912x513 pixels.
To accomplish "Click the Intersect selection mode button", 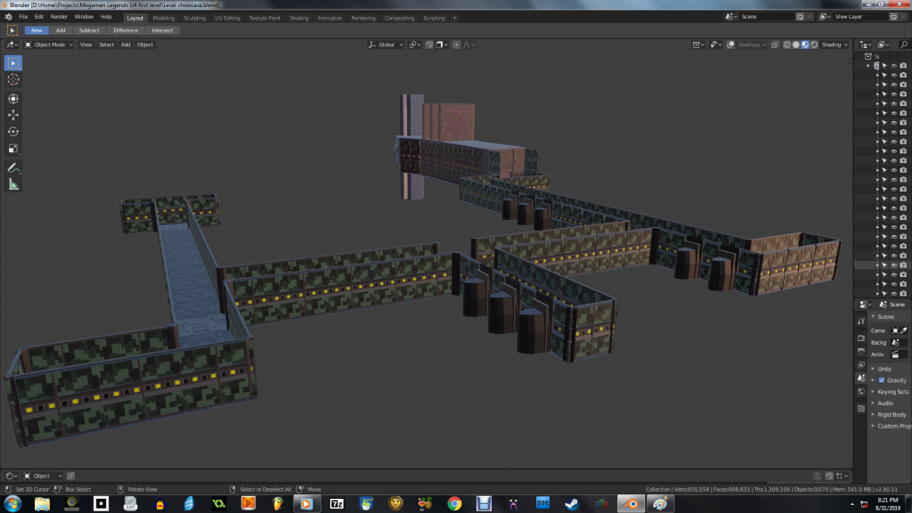I will (162, 30).
